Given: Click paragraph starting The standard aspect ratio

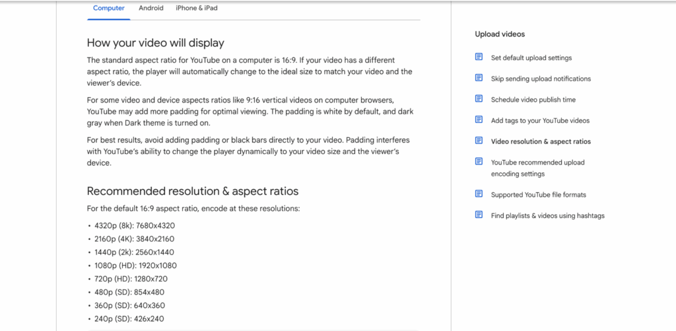Looking at the screenshot, I should (x=250, y=71).
